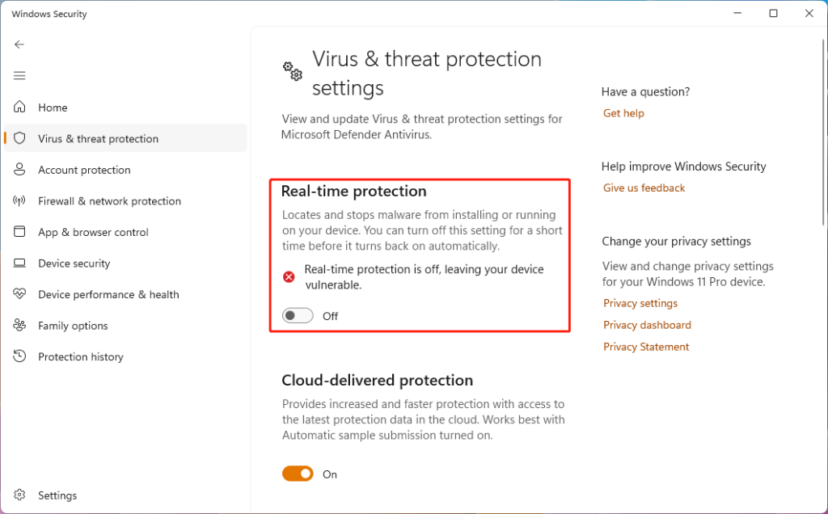Open the hamburger navigation menu
The width and height of the screenshot is (828, 514).
pyautogui.click(x=19, y=76)
